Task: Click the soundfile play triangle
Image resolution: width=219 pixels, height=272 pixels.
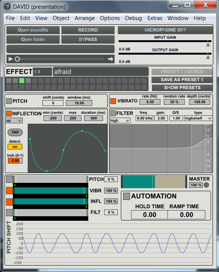Action: click(x=11, y=59)
